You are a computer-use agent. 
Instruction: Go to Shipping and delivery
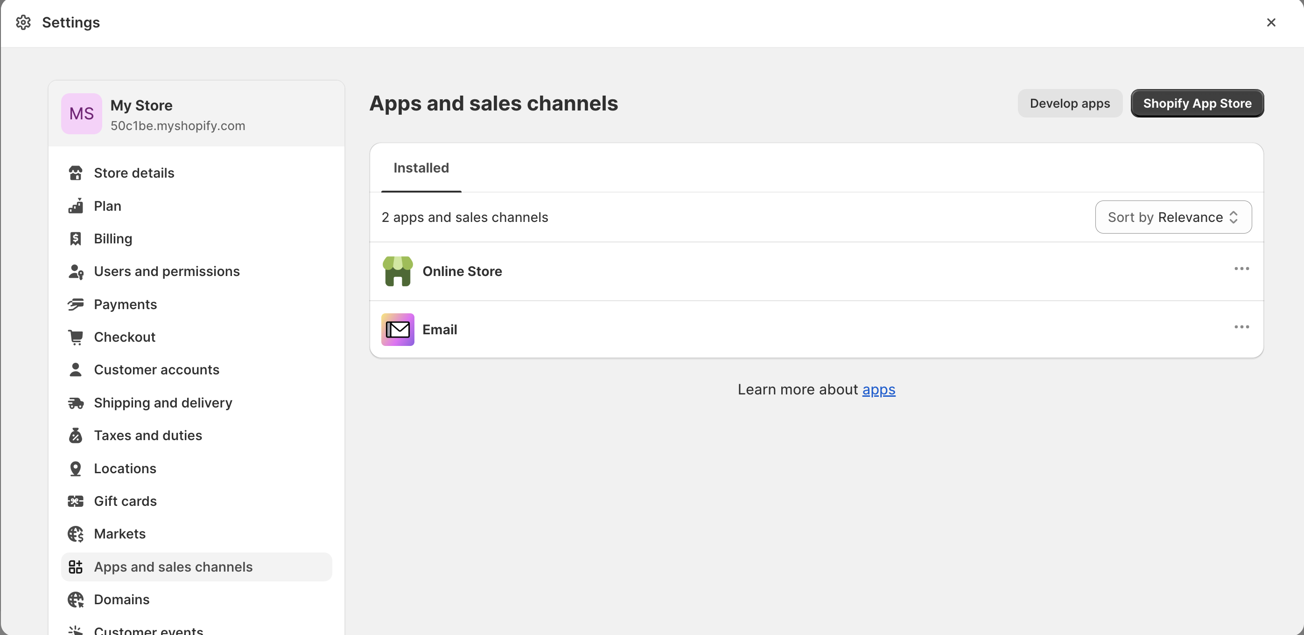(x=196, y=403)
